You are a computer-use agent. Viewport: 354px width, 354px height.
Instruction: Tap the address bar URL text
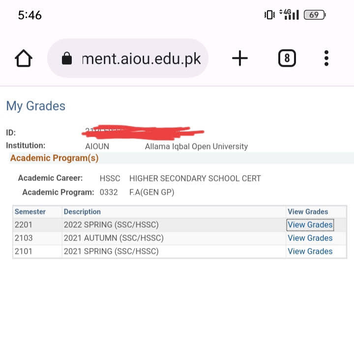tap(142, 59)
